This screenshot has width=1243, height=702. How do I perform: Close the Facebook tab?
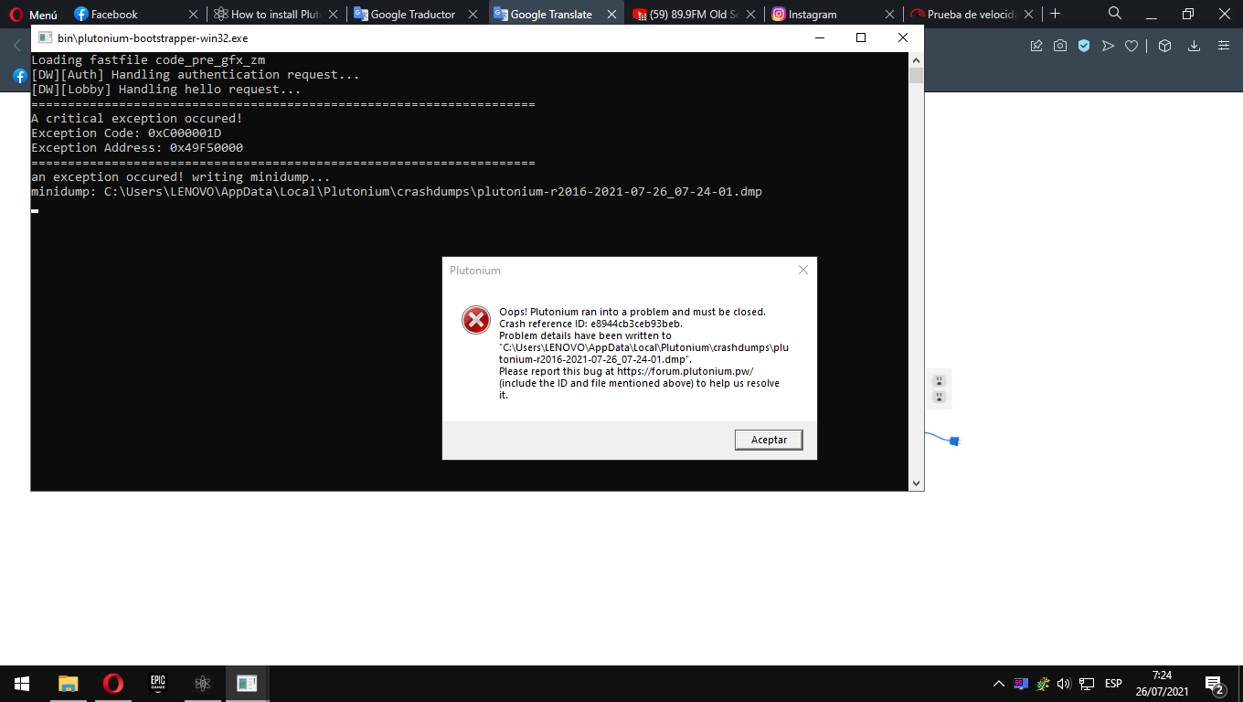pyautogui.click(x=193, y=15)
